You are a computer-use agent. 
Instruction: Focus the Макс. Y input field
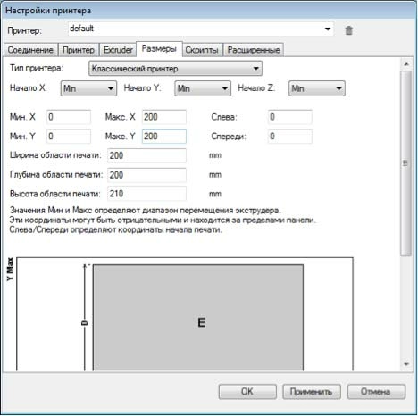(164, 136)
